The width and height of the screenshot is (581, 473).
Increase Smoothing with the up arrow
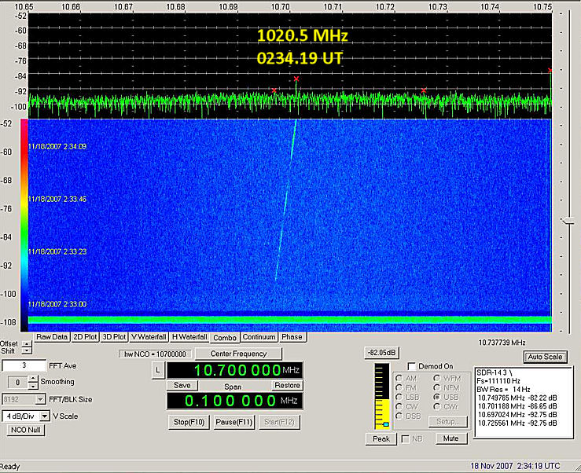pyautogui.click(x=33, y=379)
